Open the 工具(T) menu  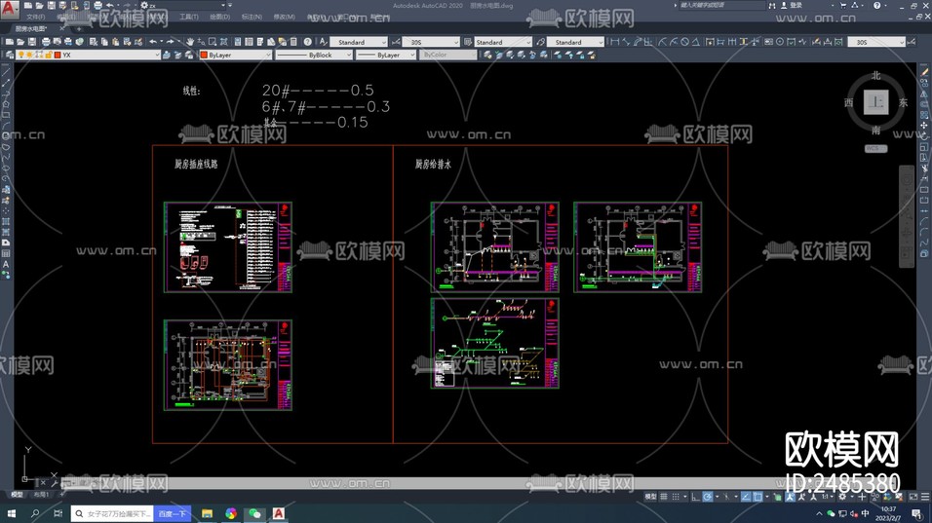coord(189,17)
